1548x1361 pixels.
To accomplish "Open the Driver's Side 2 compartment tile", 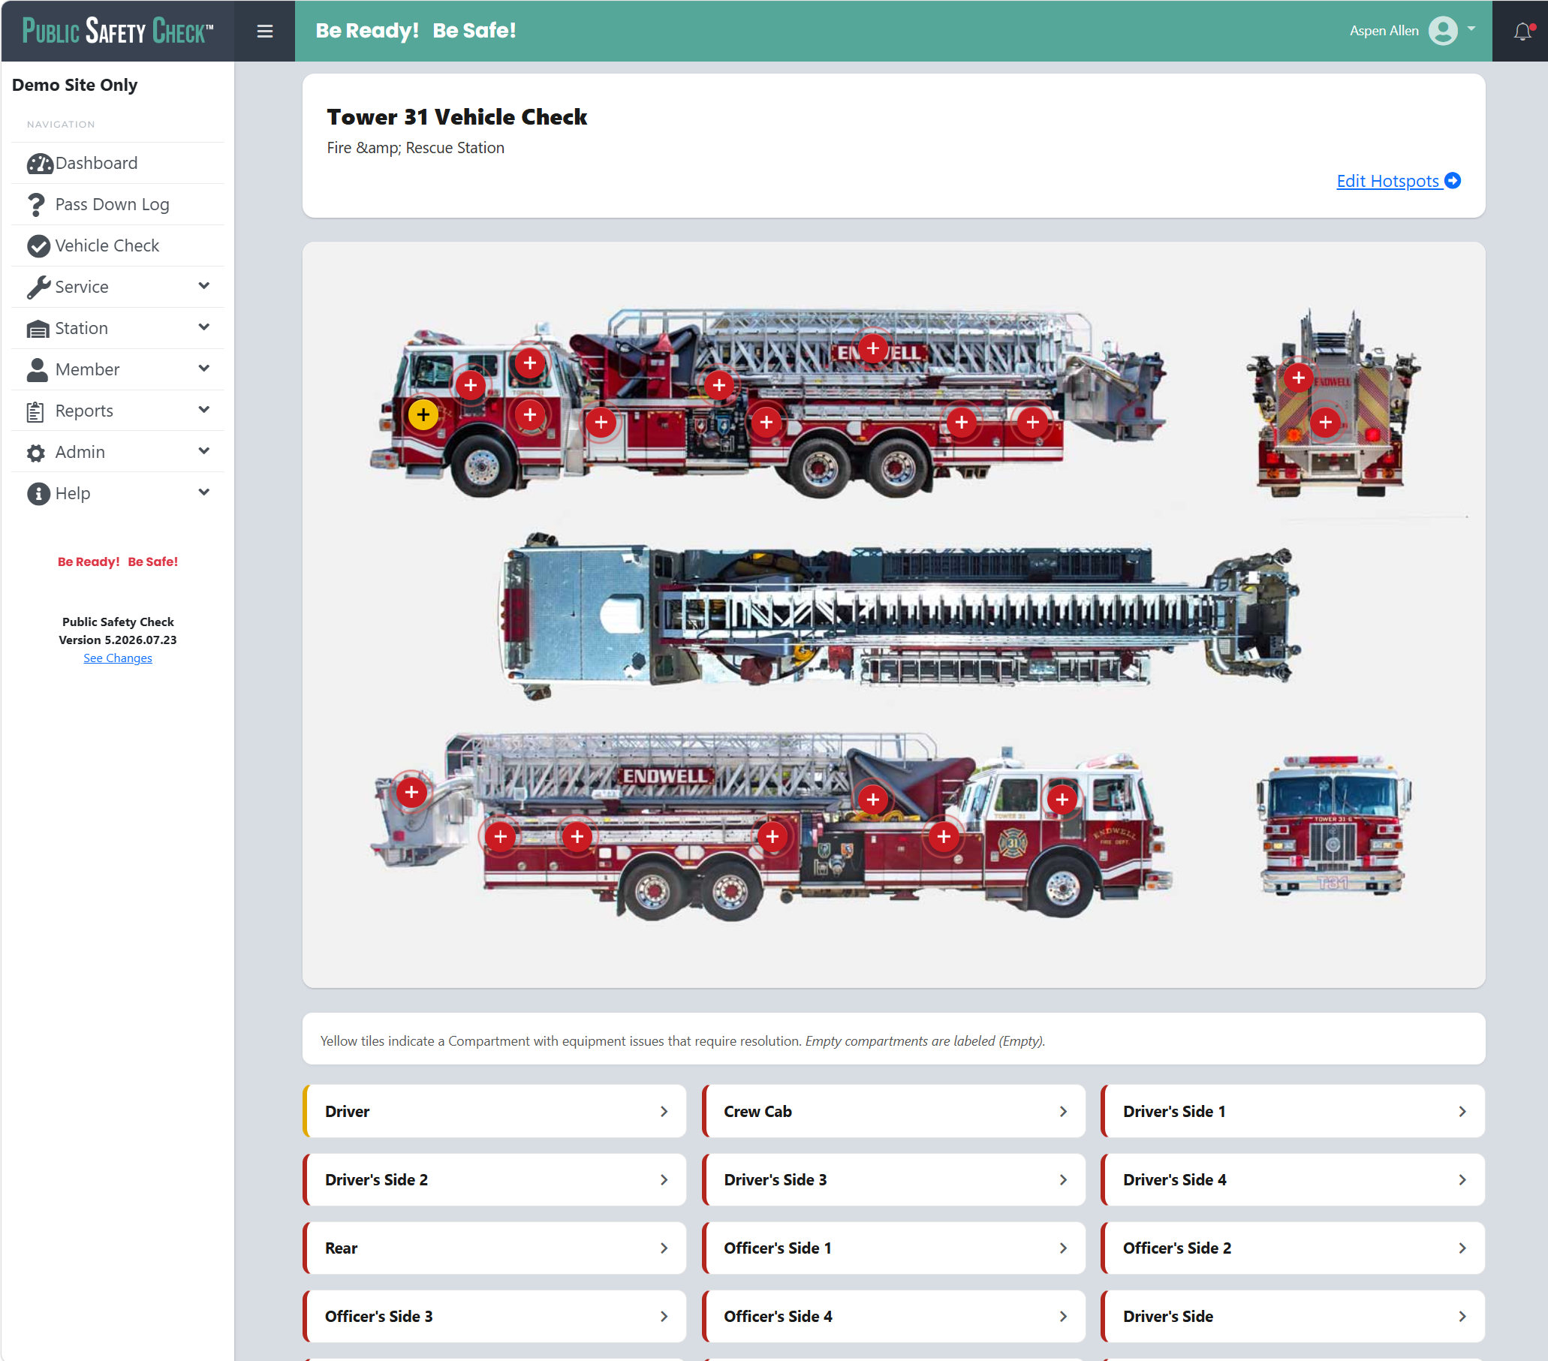I will pos(495,1180).
